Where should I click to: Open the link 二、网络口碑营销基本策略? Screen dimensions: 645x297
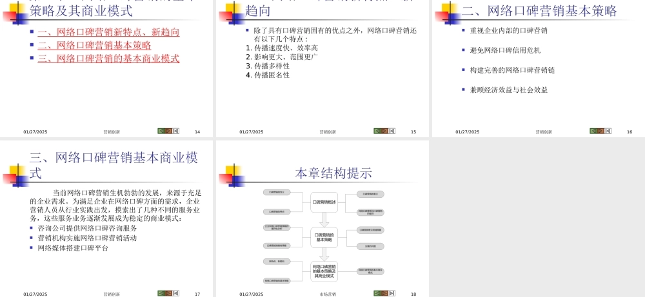(95, 46)
